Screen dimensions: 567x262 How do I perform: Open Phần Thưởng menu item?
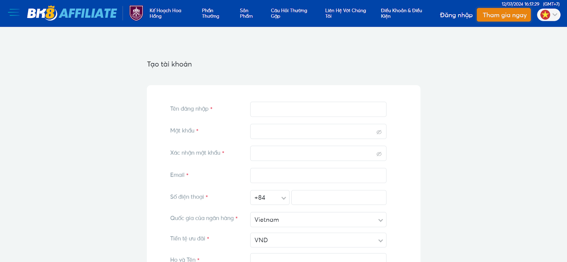click(x=210, y=13)
